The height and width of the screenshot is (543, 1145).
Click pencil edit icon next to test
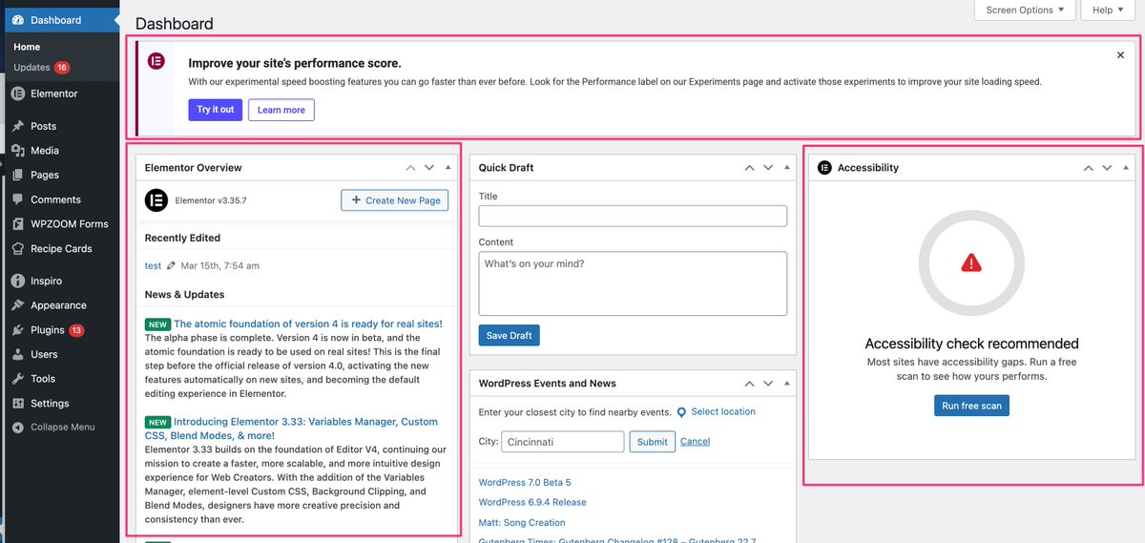tap(171, 266)
